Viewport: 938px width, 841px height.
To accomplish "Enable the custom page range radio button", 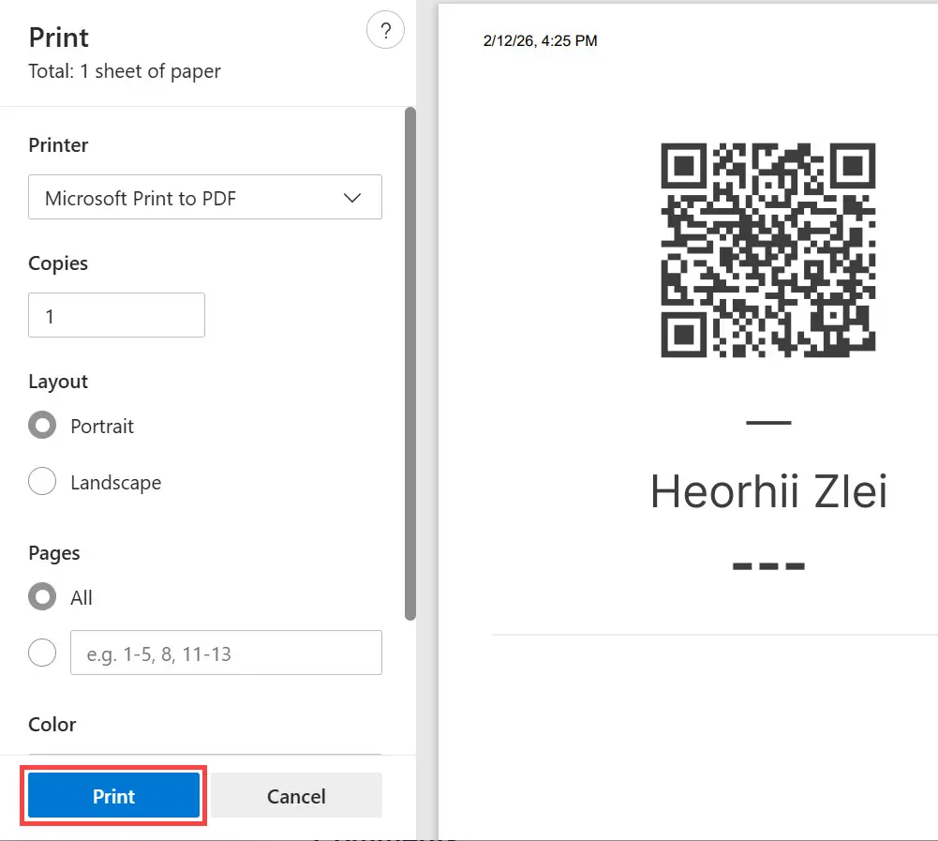I will click(x=42, y=653).
